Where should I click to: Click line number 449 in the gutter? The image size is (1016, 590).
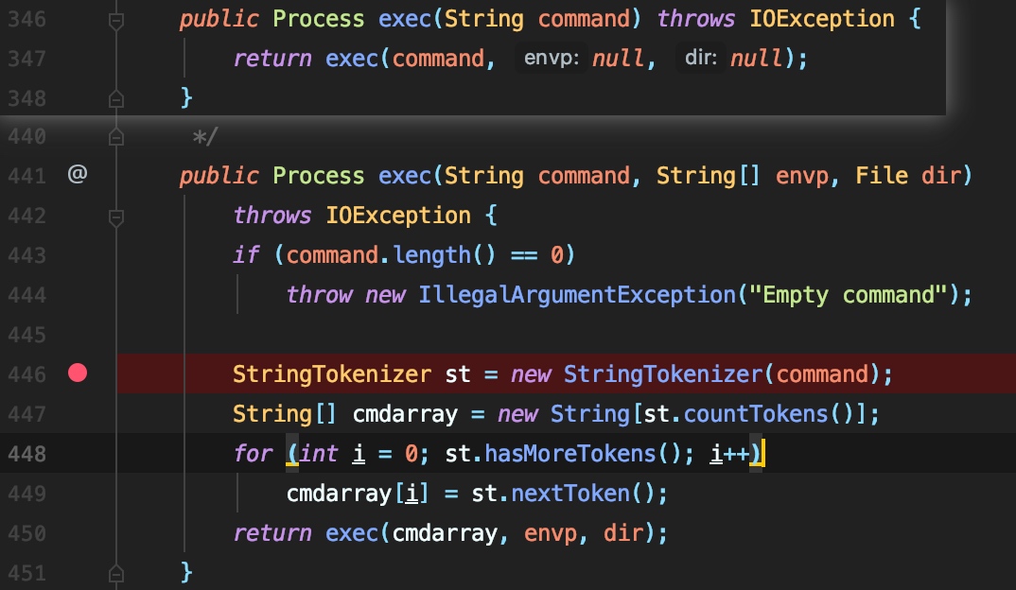tap(27, 495)
